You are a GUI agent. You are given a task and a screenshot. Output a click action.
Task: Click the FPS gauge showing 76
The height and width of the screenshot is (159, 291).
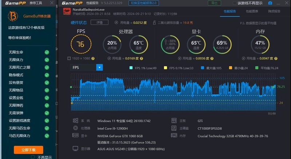pos(81,44)
